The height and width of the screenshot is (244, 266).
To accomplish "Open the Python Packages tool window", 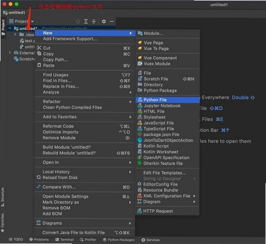I will (119, 240).
